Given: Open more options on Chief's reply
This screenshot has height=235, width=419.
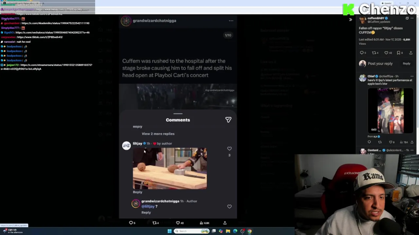Looking at the screenshot, I should (412, 76).
